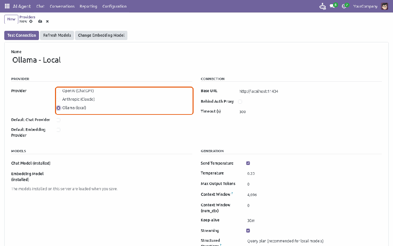Select the Anthropic (Claude) provider option
This screenshot has height=246, width=393.
[59, 99]
